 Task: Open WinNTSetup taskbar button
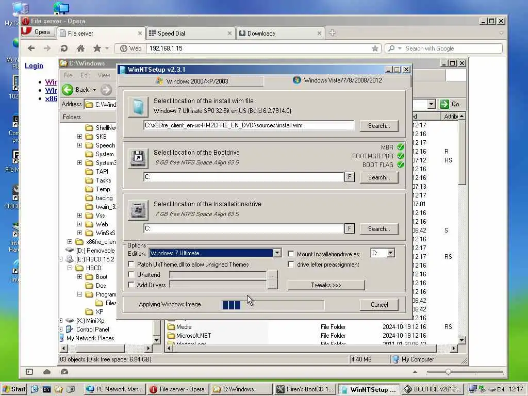(368, 389)
